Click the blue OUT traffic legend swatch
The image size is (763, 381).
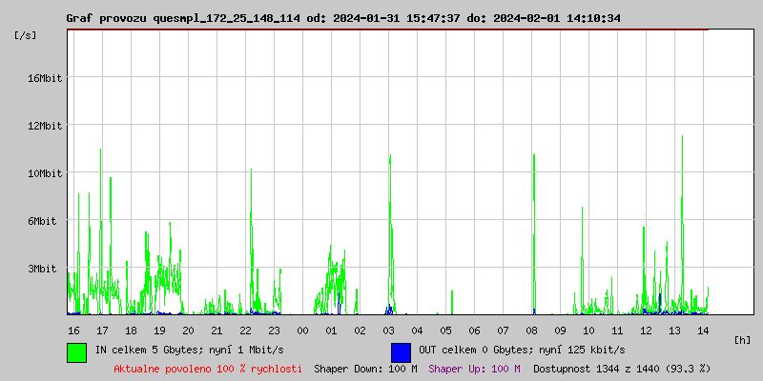click(401, 351)
